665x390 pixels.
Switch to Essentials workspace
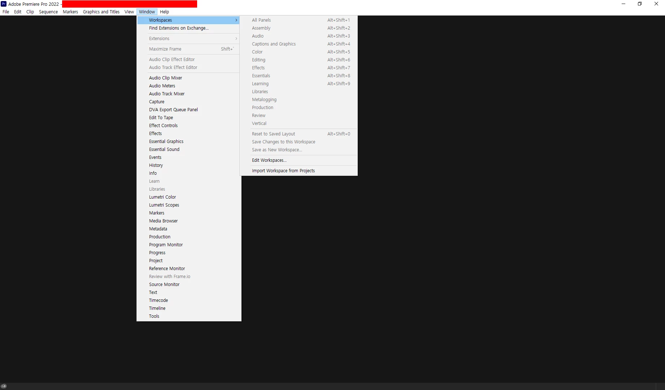point(299,76)
